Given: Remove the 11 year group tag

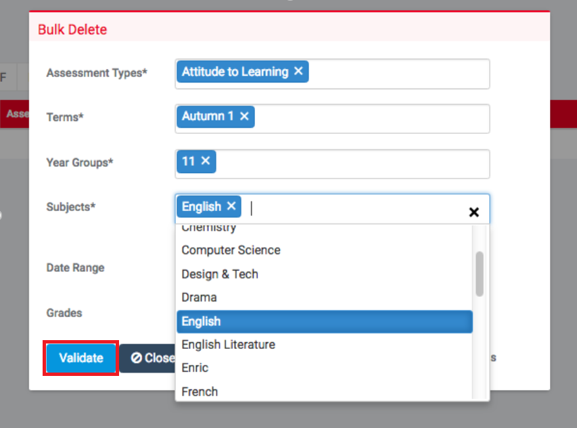Looking at the screenshot, I should (206, 161).
